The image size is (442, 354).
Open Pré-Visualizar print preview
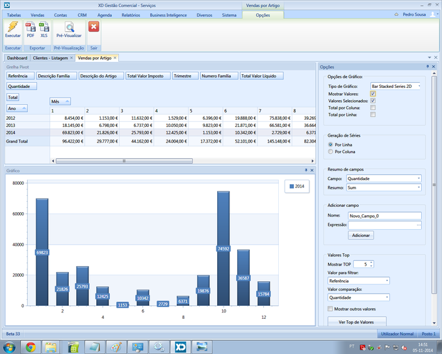[69, 27]
